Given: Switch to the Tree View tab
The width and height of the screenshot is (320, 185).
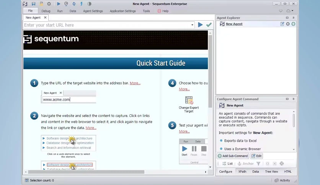Looking at the screenshot, I should [x=271, y=172].
